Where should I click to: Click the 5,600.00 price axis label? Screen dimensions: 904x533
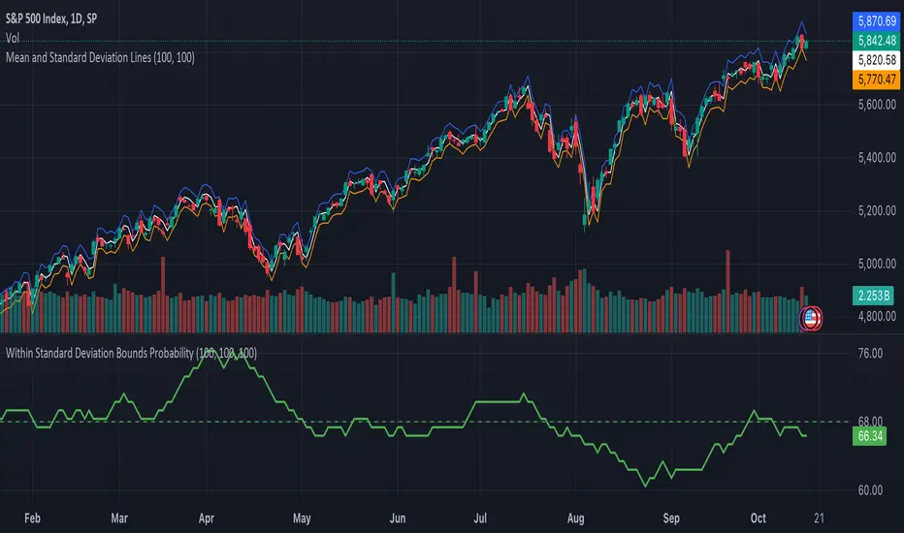877,105
